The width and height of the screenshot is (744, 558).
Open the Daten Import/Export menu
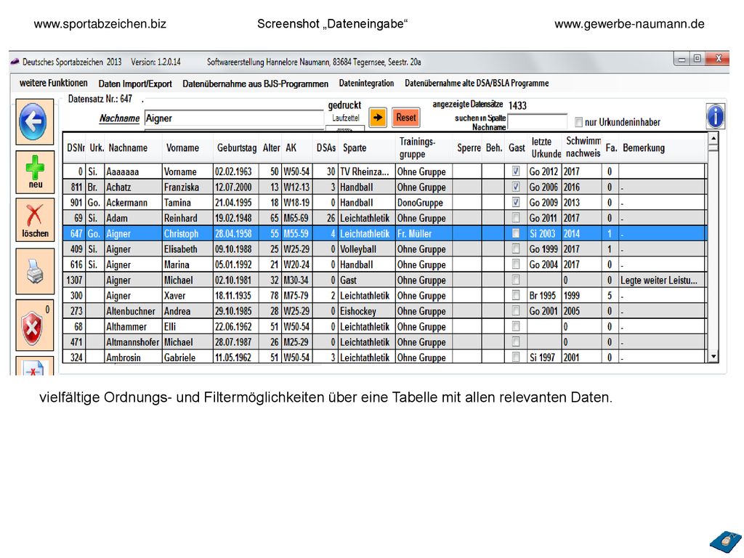pos(135,84)
